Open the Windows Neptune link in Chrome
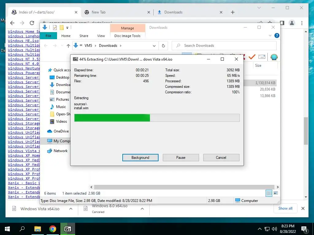314x235 pixels. pos(24,68)
